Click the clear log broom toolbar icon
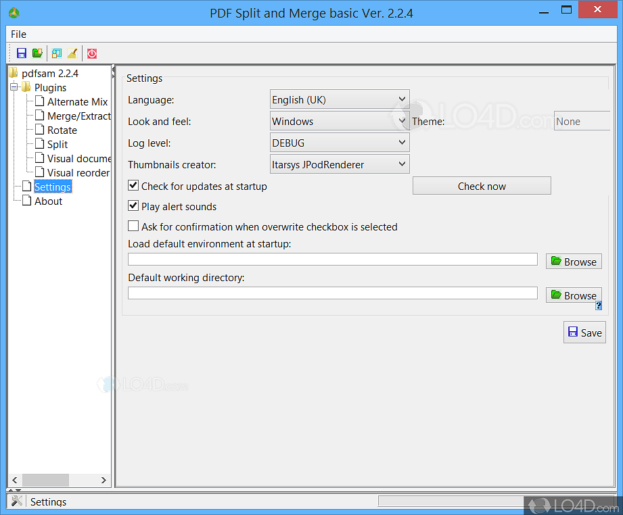Viewport: 623px width, 515px height. (72, 53)
